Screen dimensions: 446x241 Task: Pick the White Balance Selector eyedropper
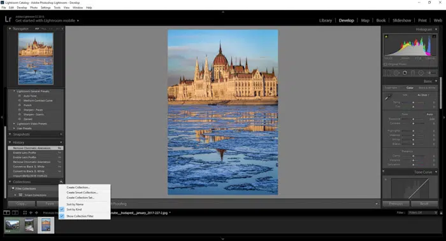tap(387, 98)
